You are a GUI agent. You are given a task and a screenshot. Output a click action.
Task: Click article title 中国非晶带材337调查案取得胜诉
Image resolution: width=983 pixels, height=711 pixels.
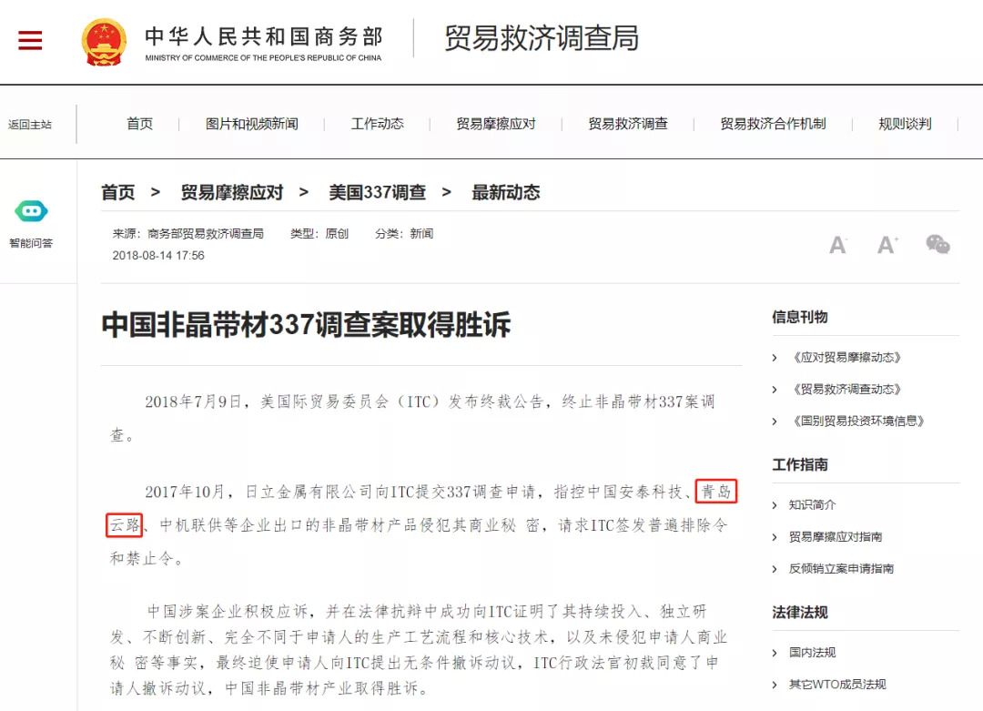[306, 325]
